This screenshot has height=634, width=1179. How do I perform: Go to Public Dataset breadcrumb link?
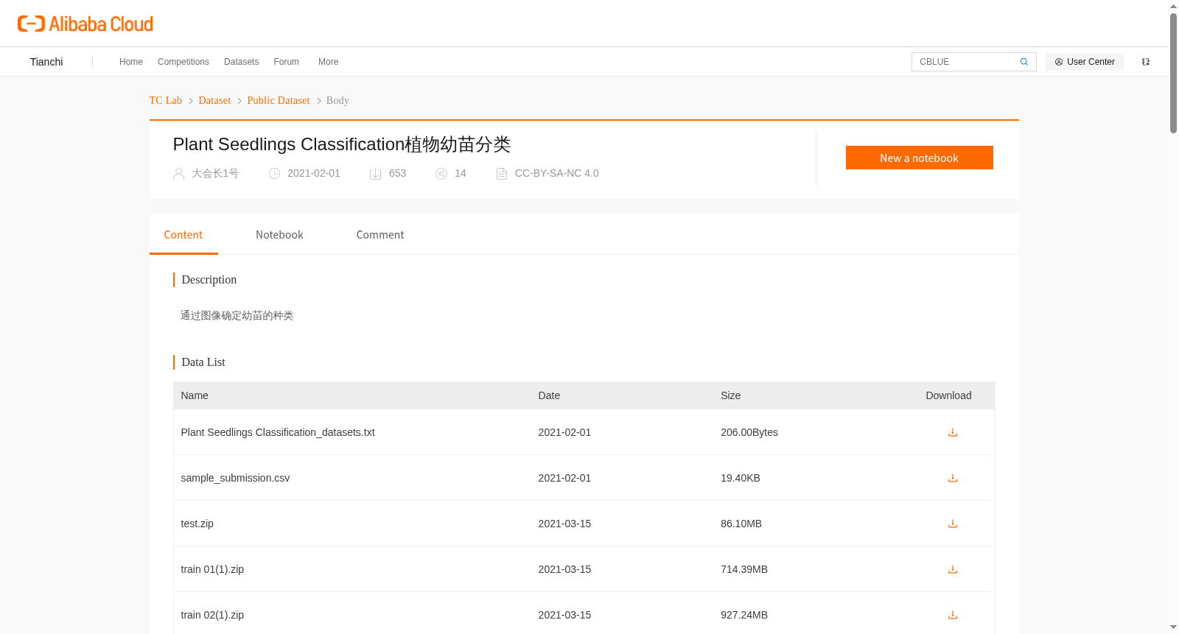point(279,100)
